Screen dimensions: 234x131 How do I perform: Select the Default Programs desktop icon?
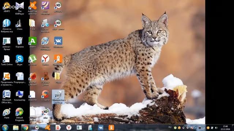click(19, 115)
